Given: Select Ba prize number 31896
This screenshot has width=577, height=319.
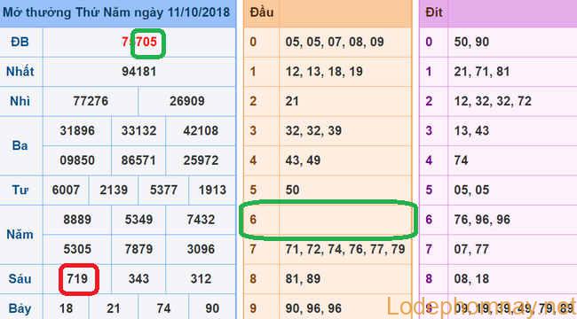Looking at the screenshot, I should coord(77,131).
